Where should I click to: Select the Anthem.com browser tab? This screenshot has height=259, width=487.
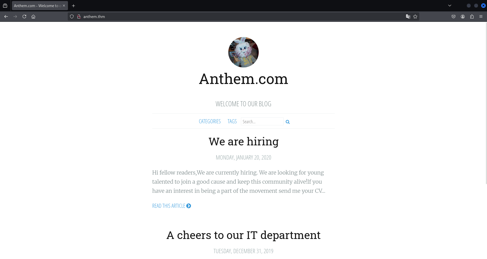37,6
